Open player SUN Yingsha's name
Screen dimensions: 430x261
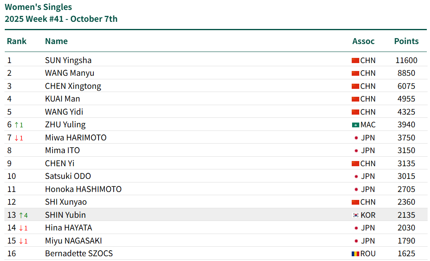click(68, 60)
